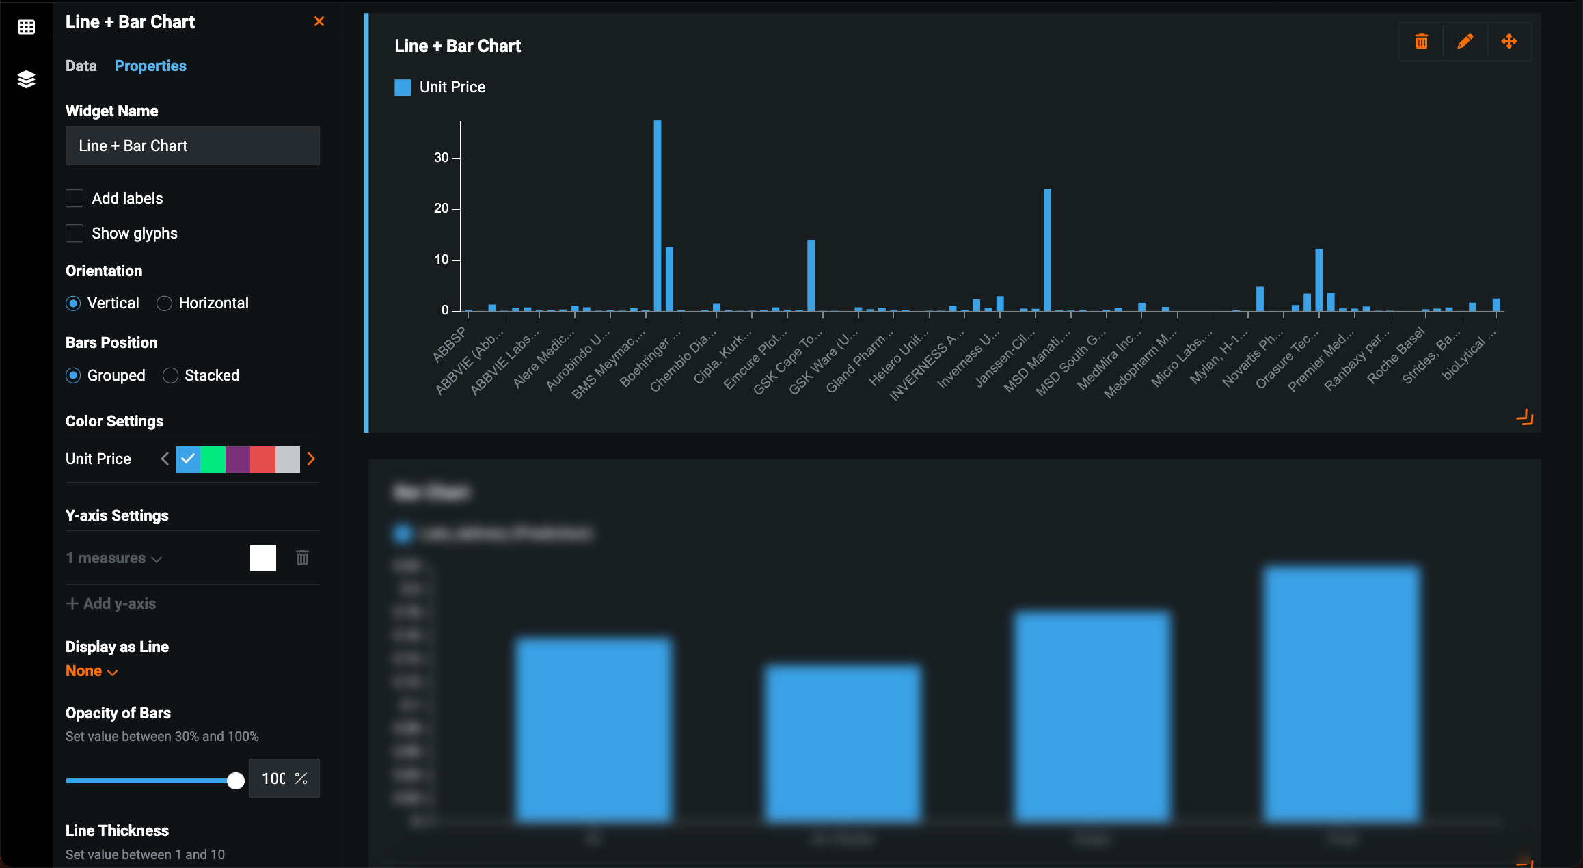Screen dimensions: 1583x868
Task: Click the chart resize corner handle
Action: [1524, 417]
